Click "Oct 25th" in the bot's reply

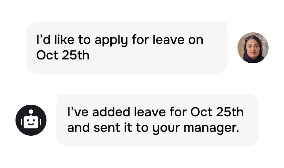coord(217,112)
